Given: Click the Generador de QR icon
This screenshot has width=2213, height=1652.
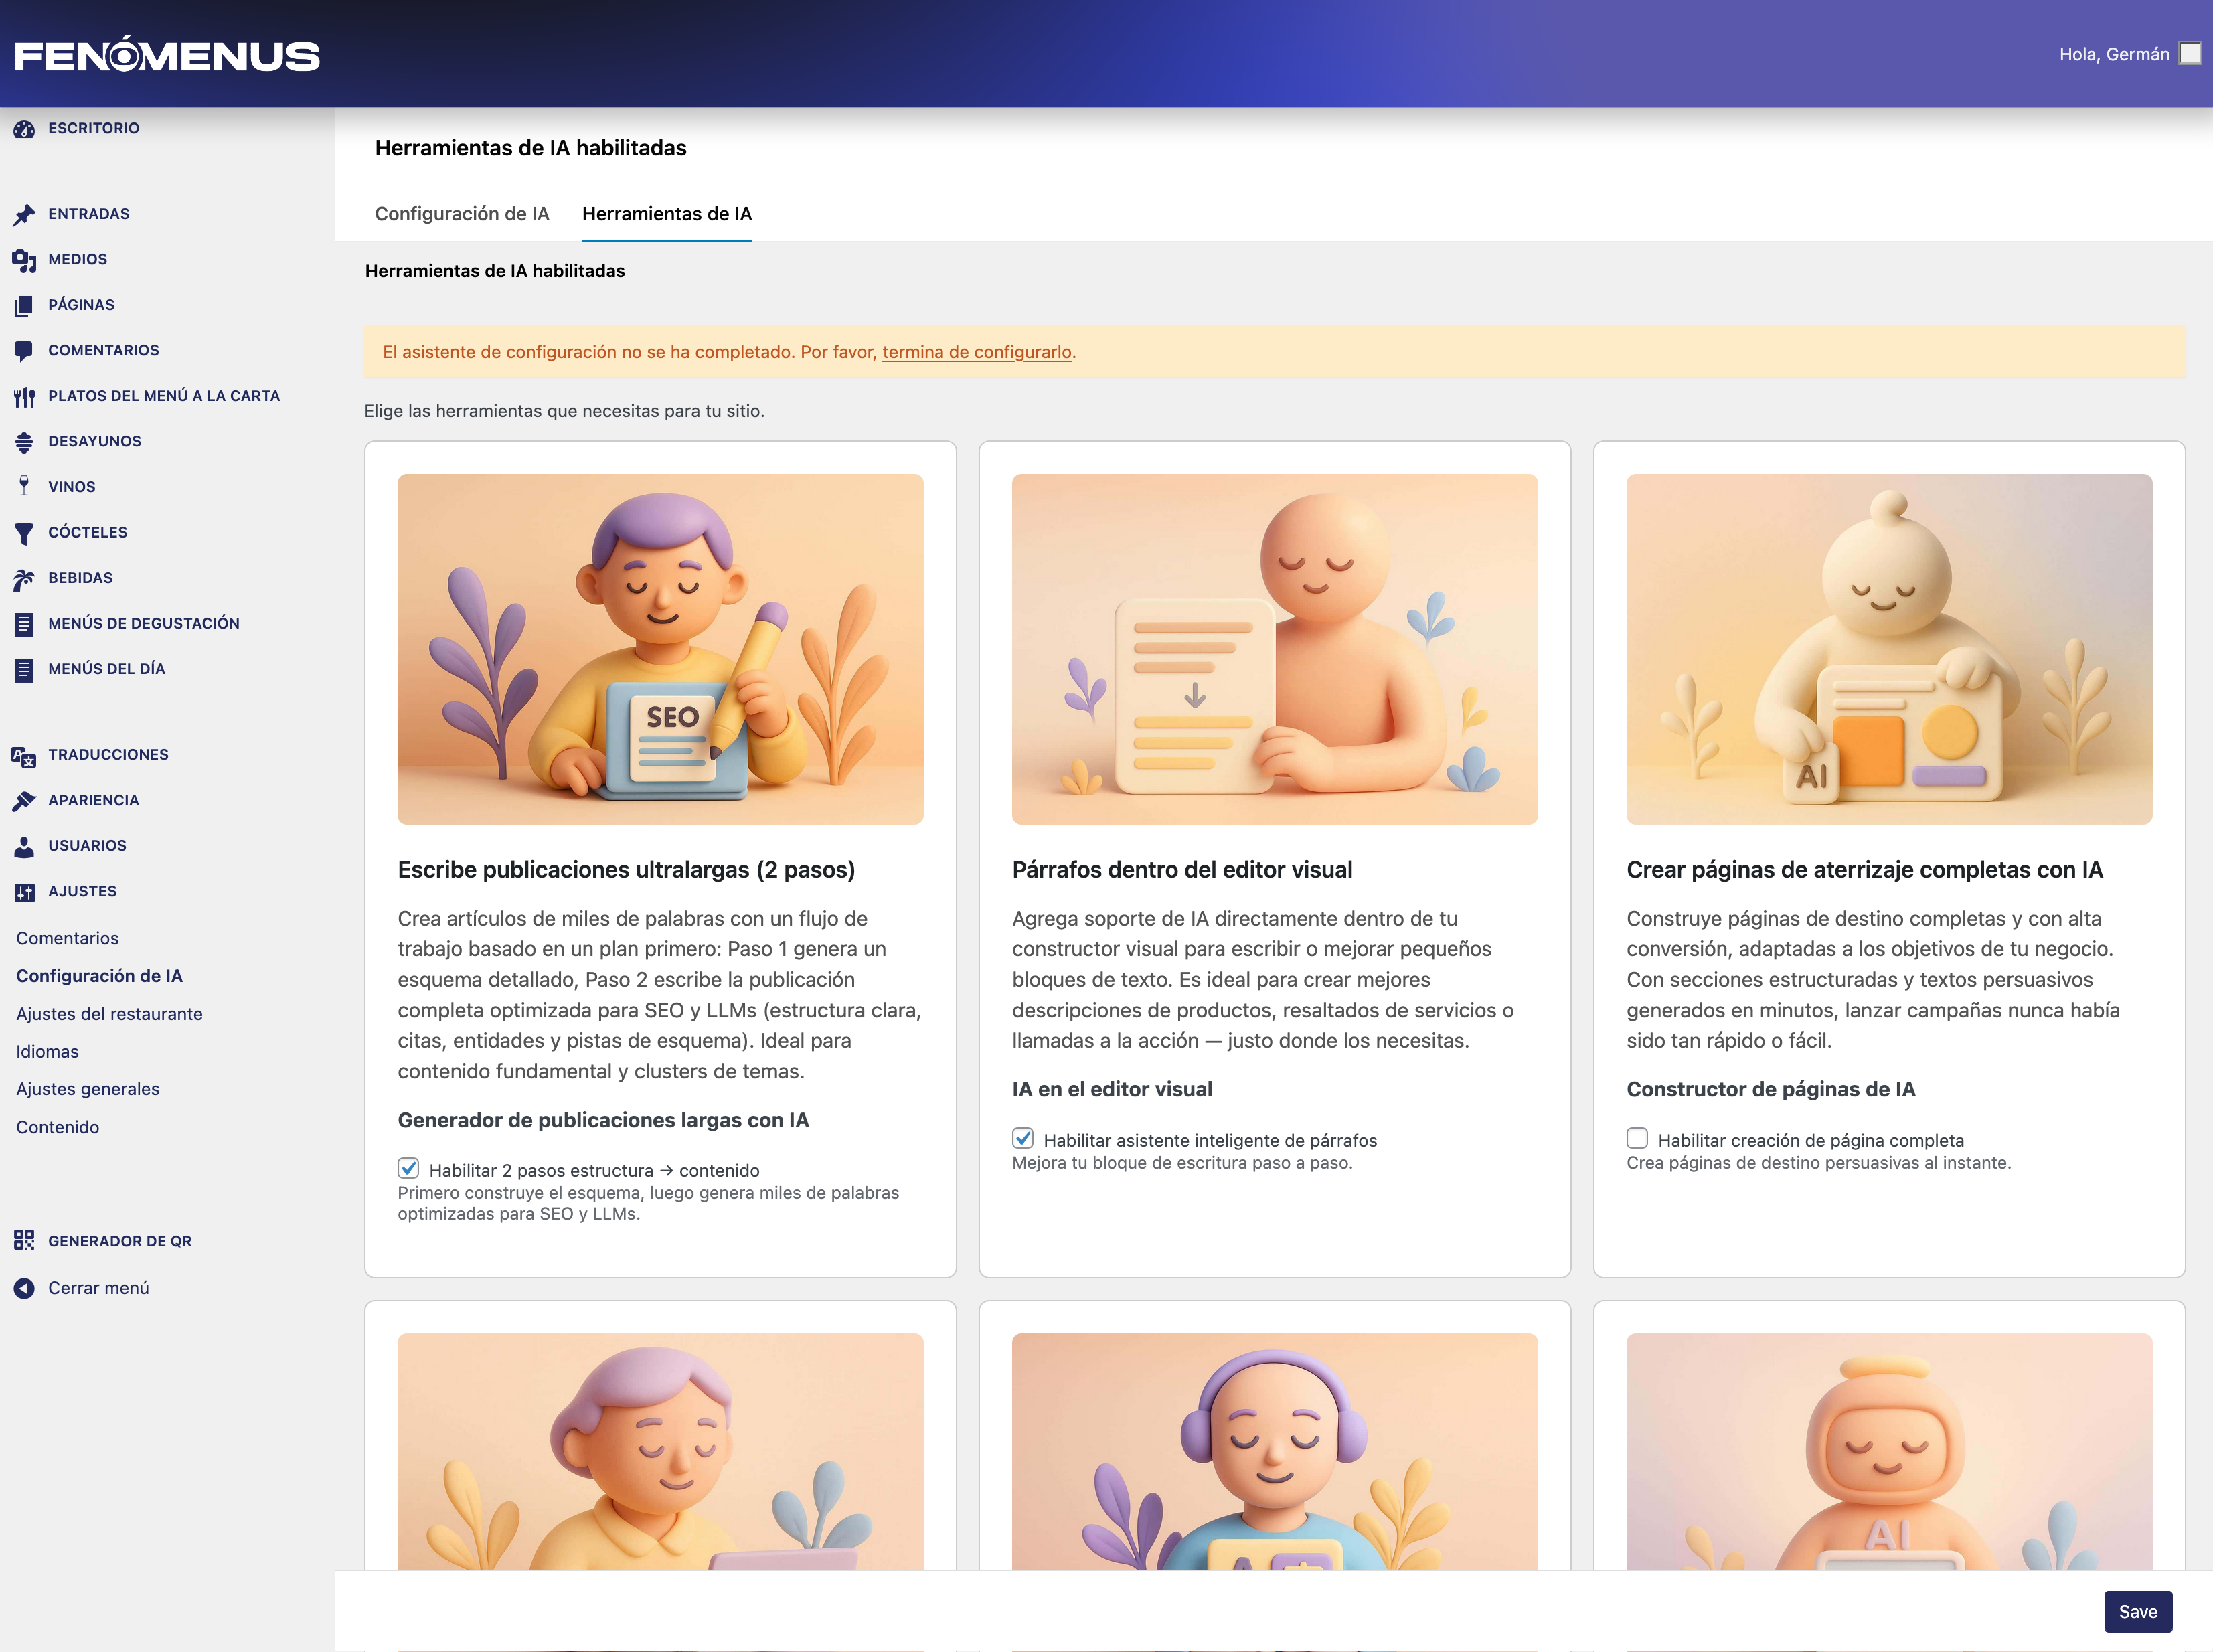Looking at the screenshot, I should click(x=24, y=1241).
